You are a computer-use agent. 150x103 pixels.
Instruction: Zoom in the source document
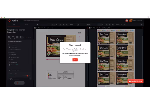coord(63,25)
